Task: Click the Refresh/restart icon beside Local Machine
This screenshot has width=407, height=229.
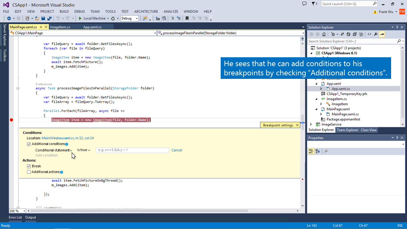Action: click(x=113, y=18)
